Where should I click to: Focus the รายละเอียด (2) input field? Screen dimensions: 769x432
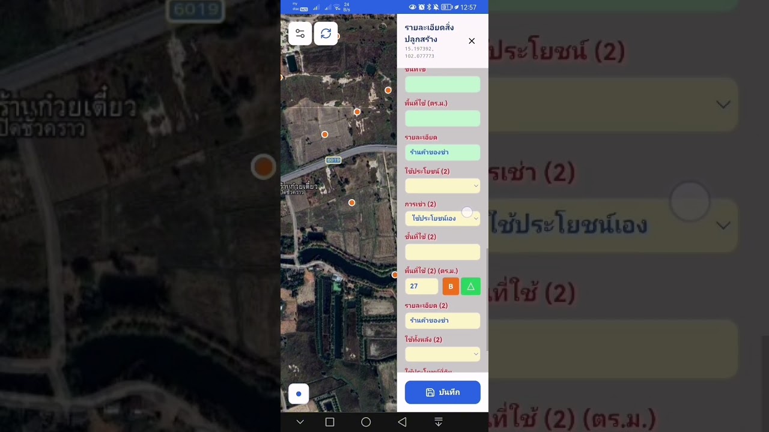[443, 320]
